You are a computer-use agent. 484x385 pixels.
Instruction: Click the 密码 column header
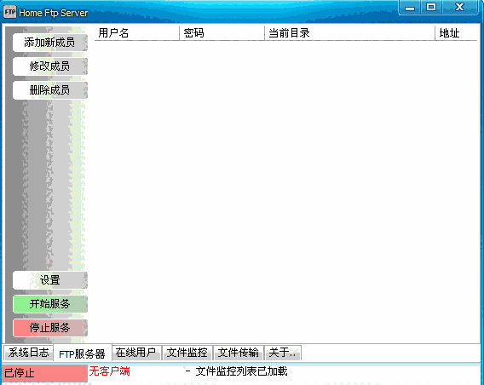click(x=222, y=33)
